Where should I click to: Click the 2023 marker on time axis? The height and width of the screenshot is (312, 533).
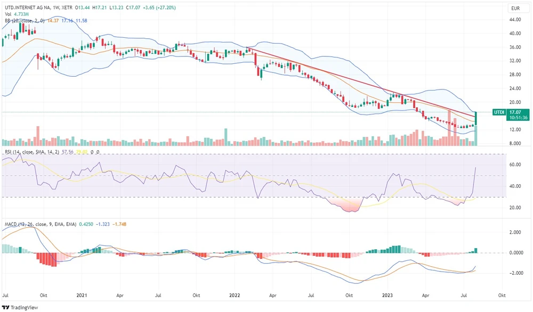click(387, 294)
